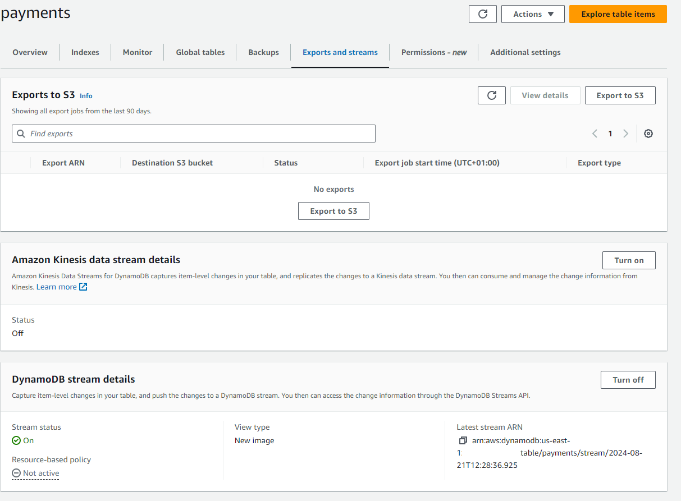Turn off the DynamoDB stream

point(628,380)
